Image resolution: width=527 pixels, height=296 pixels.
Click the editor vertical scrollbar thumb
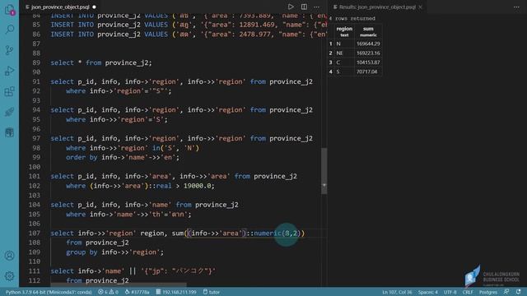324,170
